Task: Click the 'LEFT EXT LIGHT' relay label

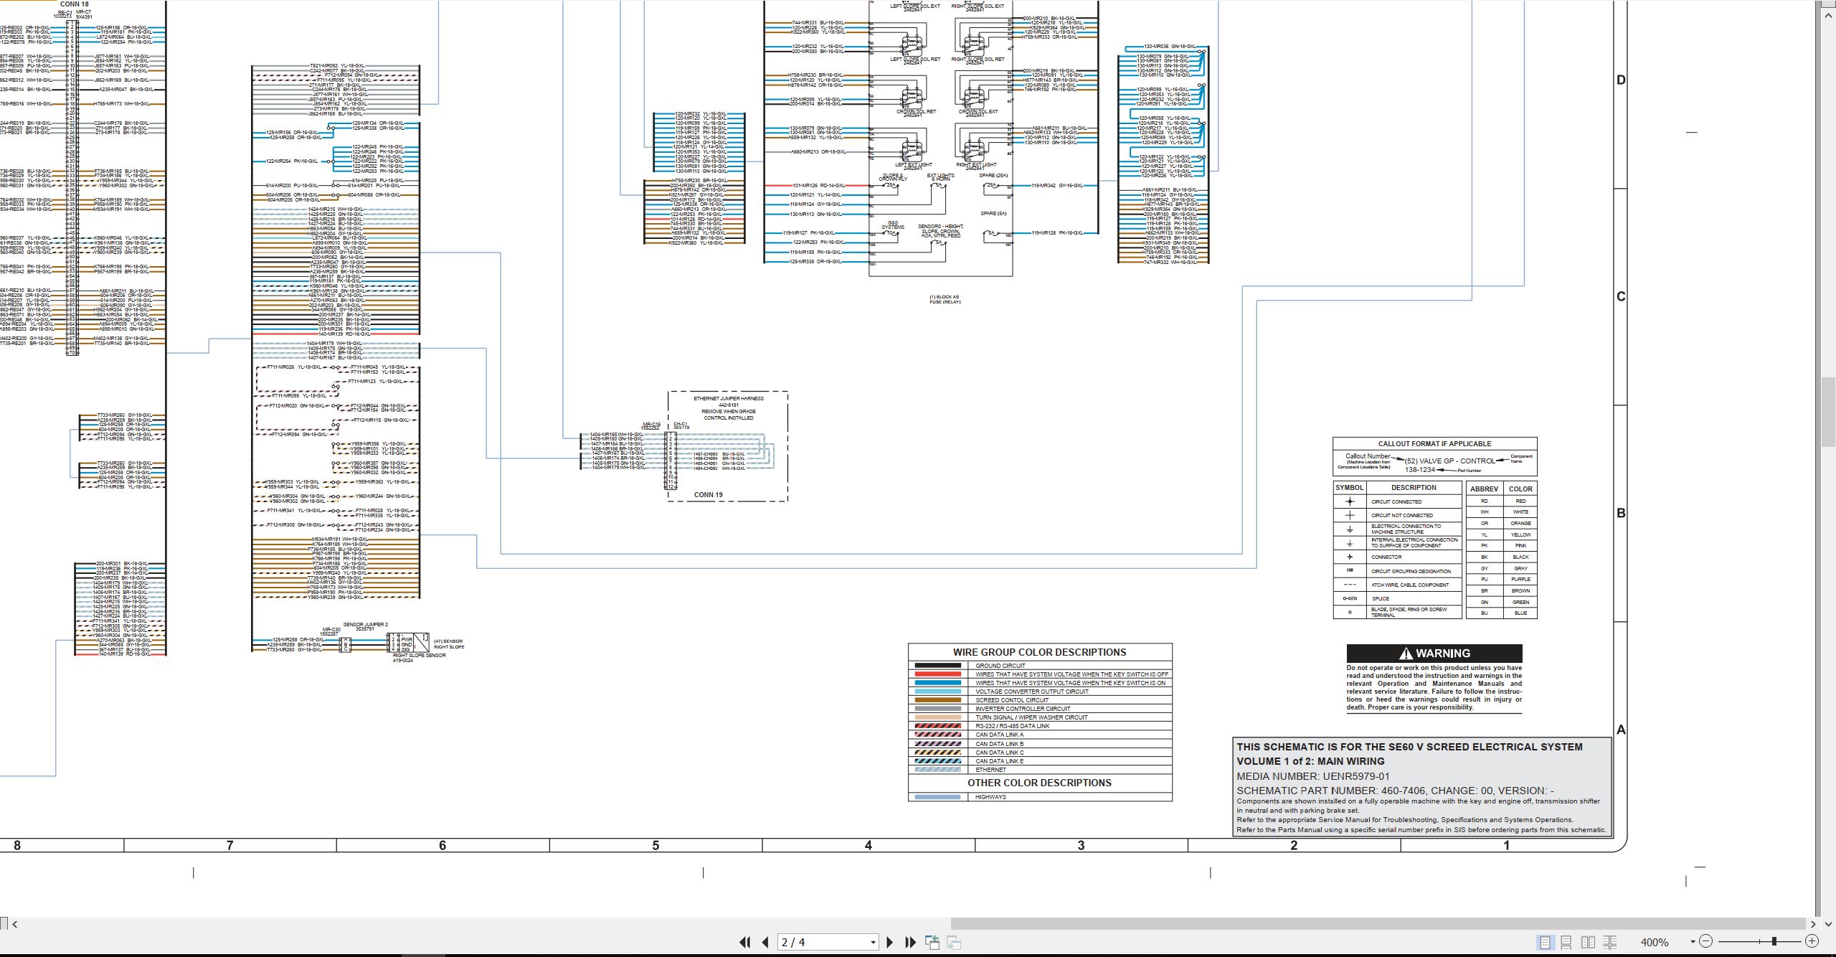Action: [914, 165]
